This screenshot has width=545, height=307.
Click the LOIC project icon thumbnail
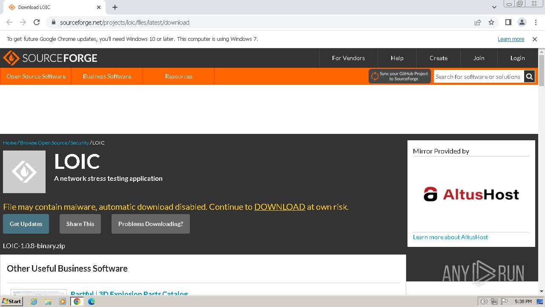[x=24, y=172]
